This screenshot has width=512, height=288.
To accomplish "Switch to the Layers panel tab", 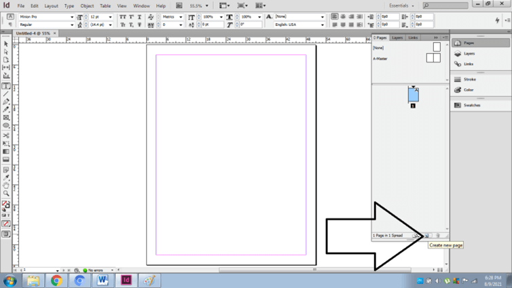I will 397,38.
